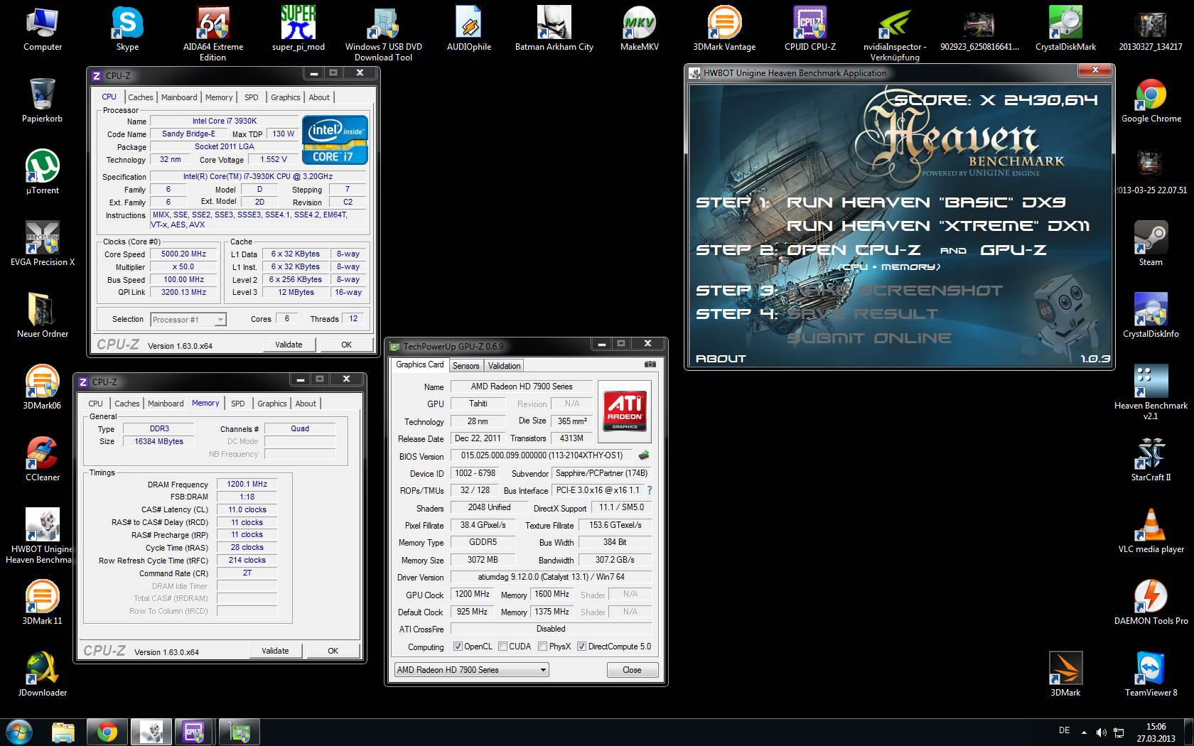Viewport: 1194px width, 746px height.
Task: Open the SPD tab in the Memory CPU-Z window
Action: coord(238,404)
